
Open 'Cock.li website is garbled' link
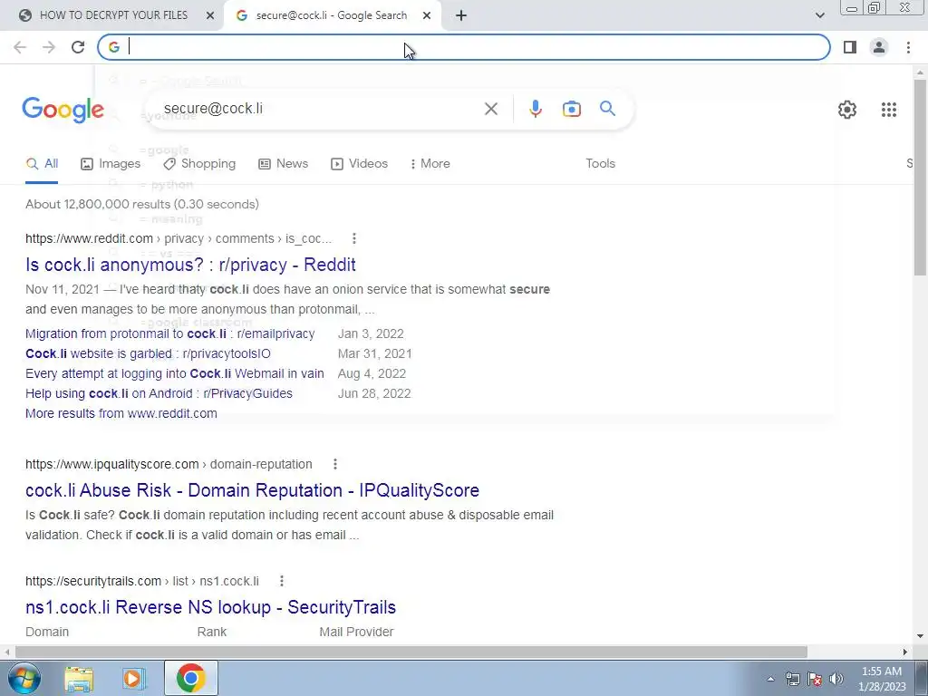[x=148, y=354]
